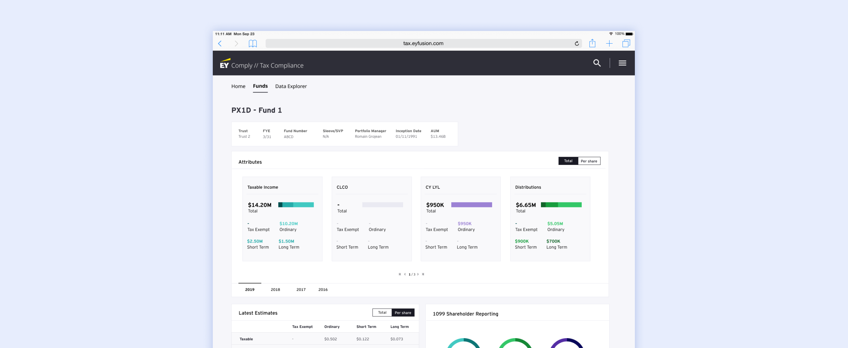Click the "$700K" Long Term value
This screenshot has height=348, width=848.
tap(553, 241)
